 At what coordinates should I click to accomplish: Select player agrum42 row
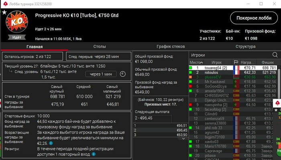pos(231,132)
